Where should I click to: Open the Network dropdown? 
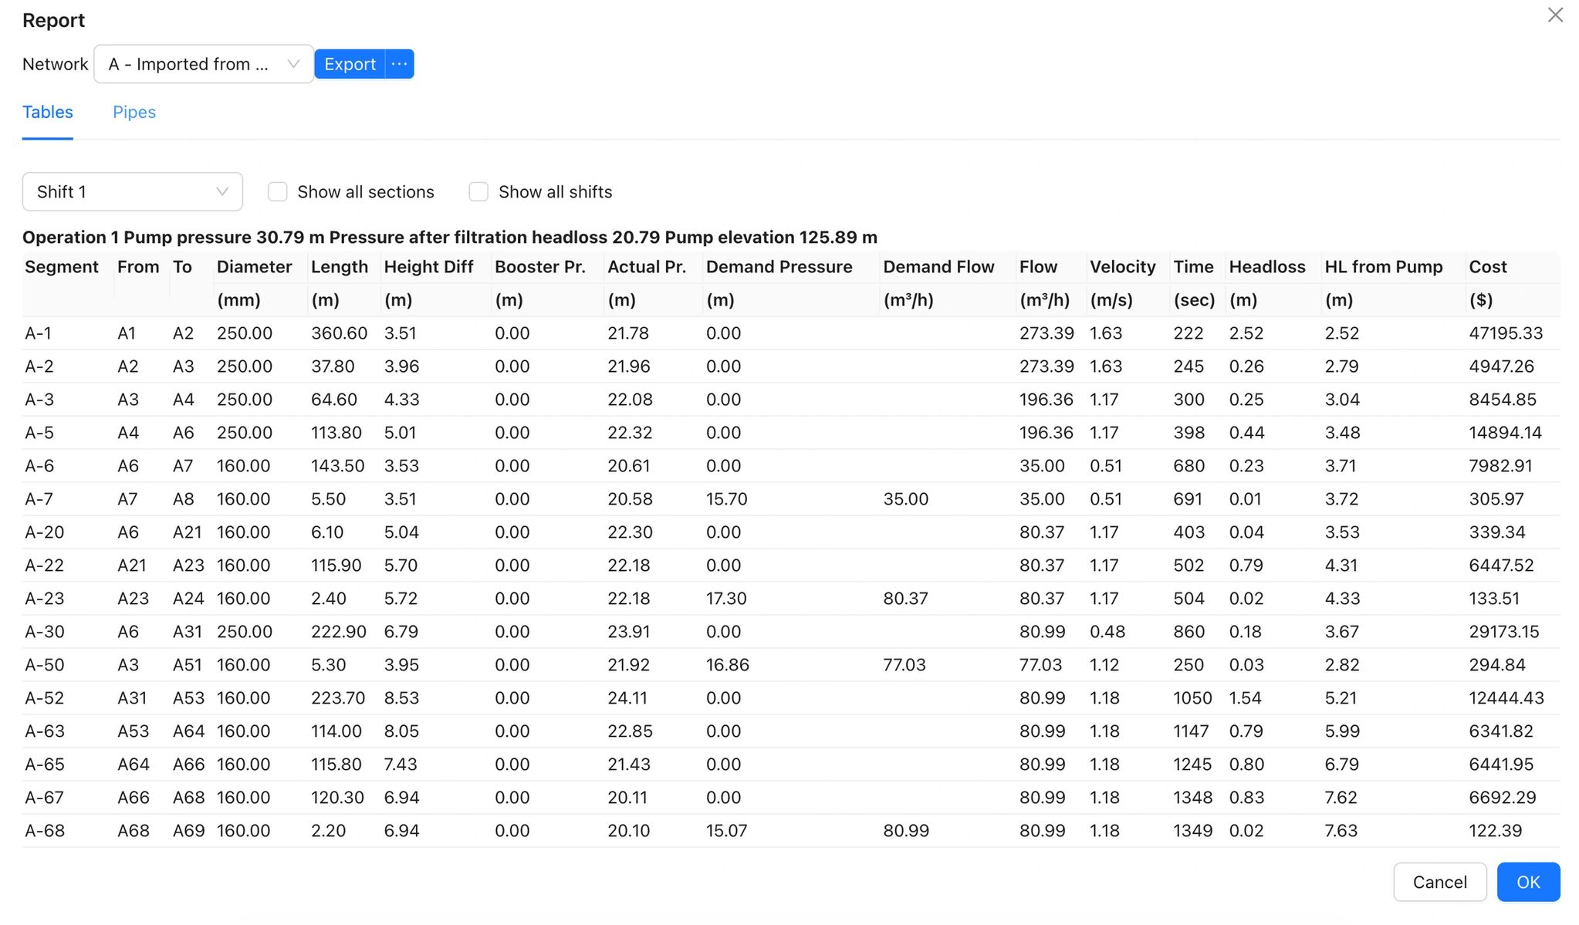point(204,64)
